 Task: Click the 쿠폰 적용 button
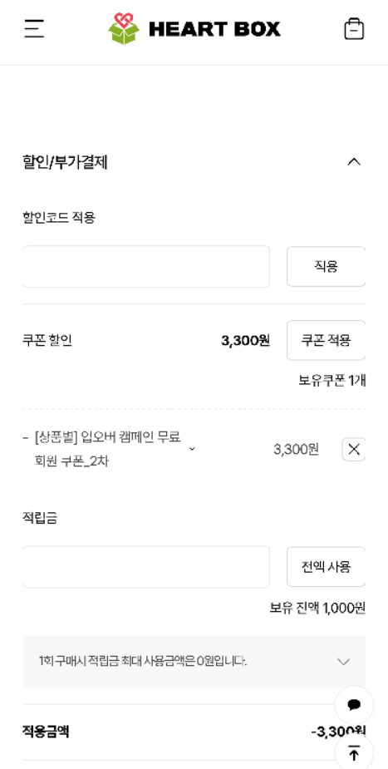click(x=327, y=340)
